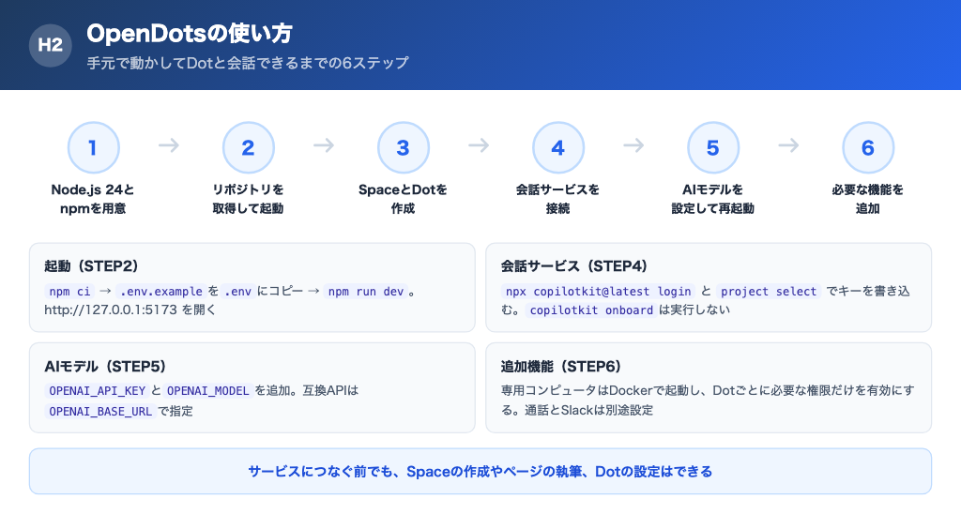Image resolution: width=961 pixels, height=514 pixels.
Task: Click the card heading "起動（STEP2）"
Action: coord(91,265)
